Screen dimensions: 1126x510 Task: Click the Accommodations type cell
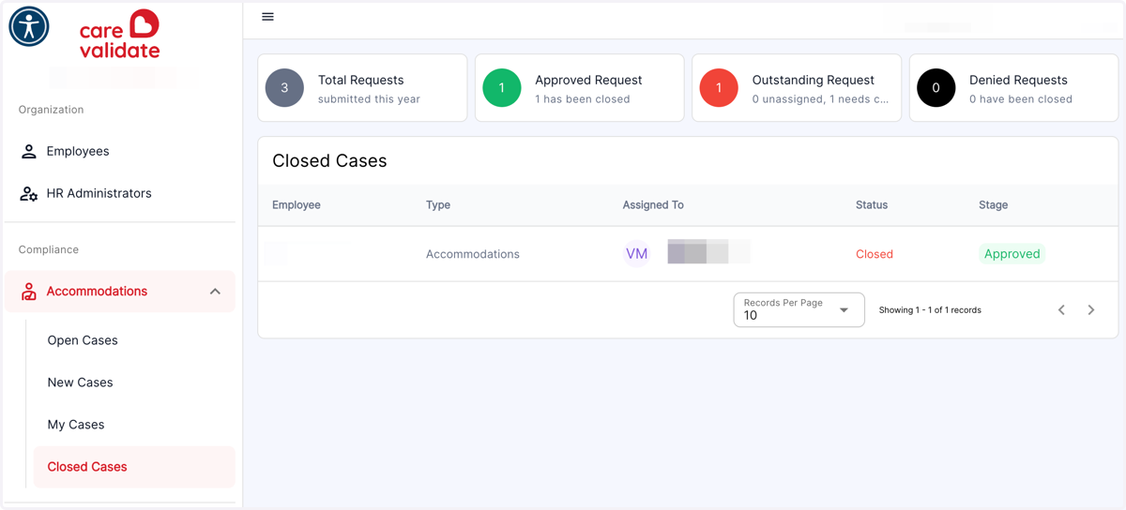click(473, 254)
